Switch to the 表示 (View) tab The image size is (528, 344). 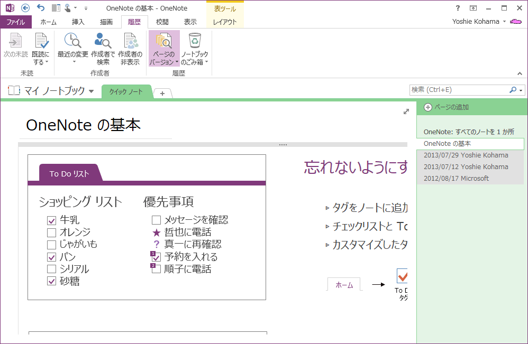click(190, 22)
